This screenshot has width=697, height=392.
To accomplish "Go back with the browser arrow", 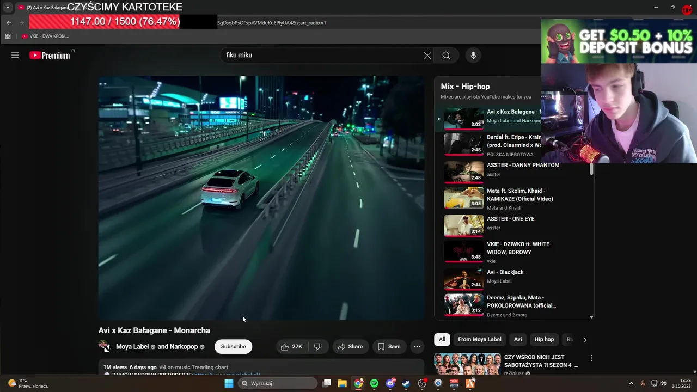I will point(9,23).
